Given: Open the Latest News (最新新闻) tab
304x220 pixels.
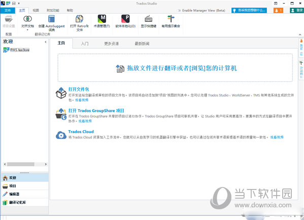Looking at the screenshot, I should pos(142,44).
